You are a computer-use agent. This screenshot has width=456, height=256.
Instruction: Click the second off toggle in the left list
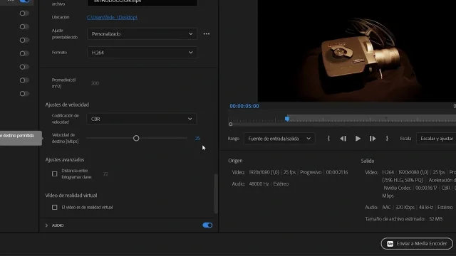24,27
